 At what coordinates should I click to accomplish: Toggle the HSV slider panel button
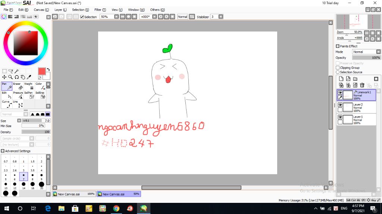pos(16,17)
